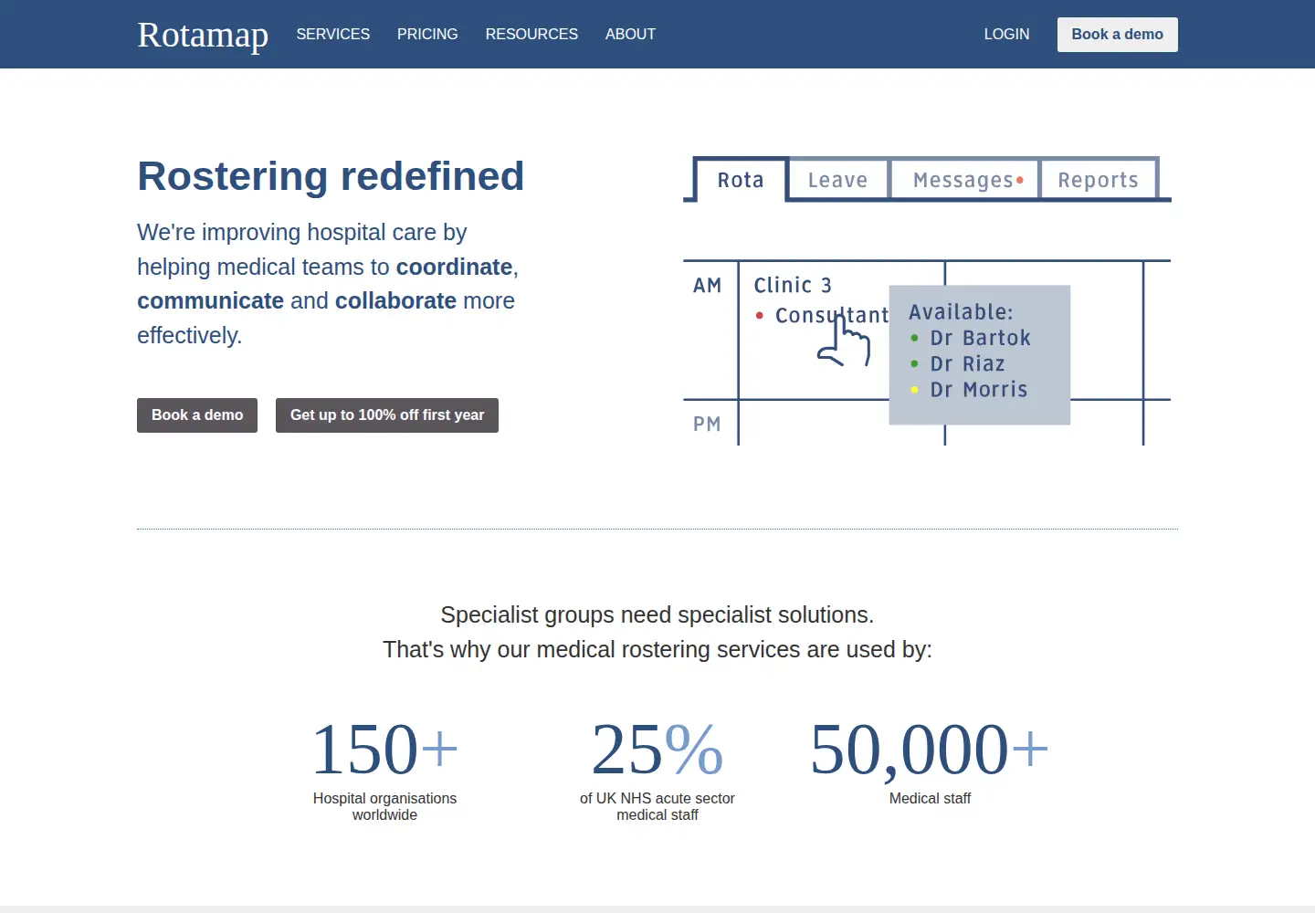Click the dark Book a demo button
The height and width of the screenshot is (913, 1315).
point(197,415)
